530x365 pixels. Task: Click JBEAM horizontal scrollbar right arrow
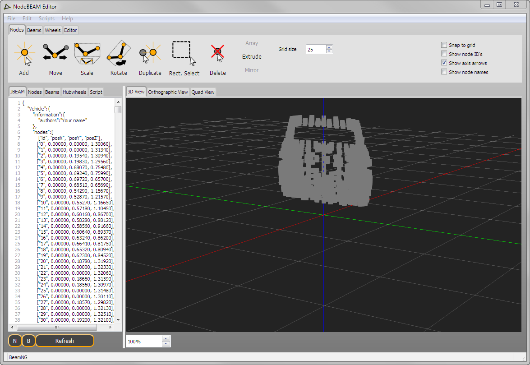pyautogui.click(x=110, y=327)
